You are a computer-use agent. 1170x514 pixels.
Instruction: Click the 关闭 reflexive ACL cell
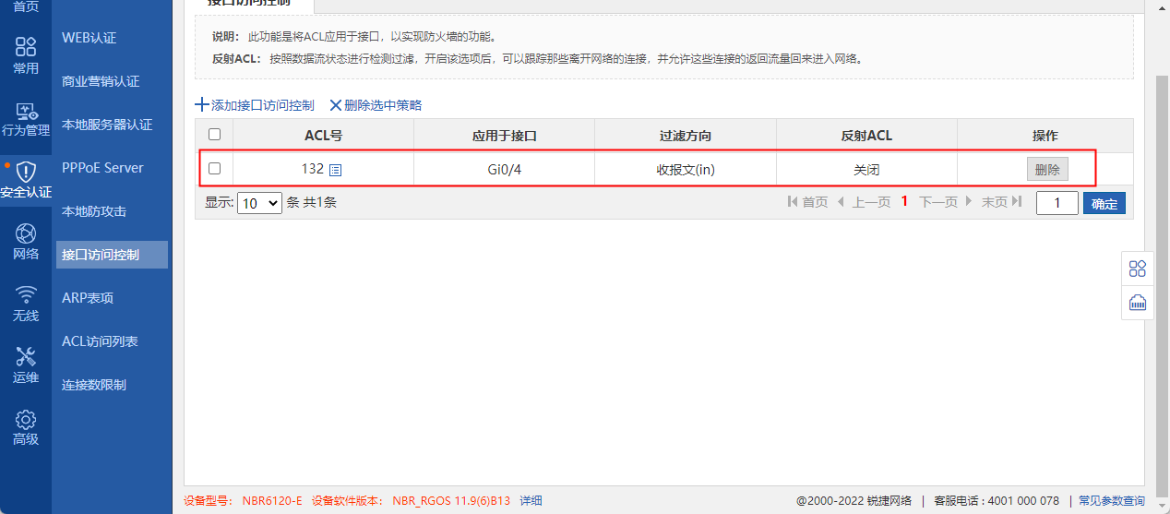point(867,170)
